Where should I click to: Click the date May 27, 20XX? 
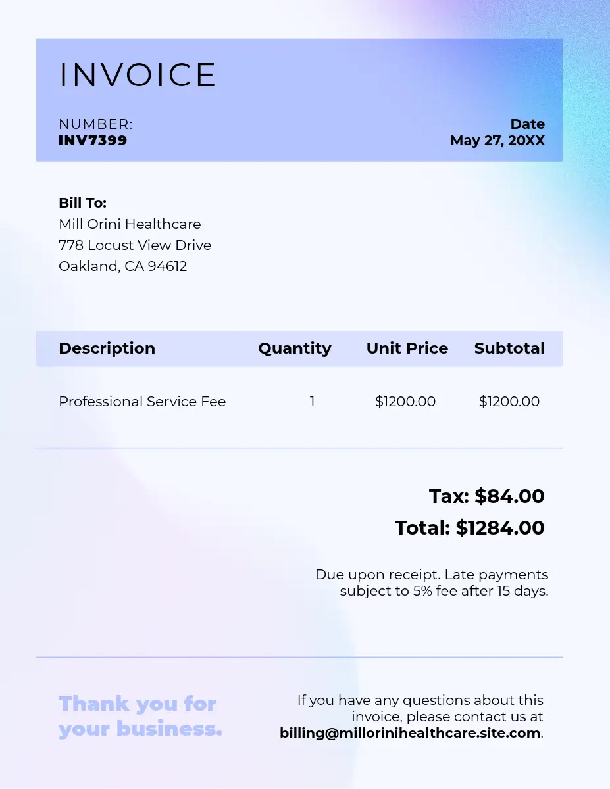(x=497, y=141)
